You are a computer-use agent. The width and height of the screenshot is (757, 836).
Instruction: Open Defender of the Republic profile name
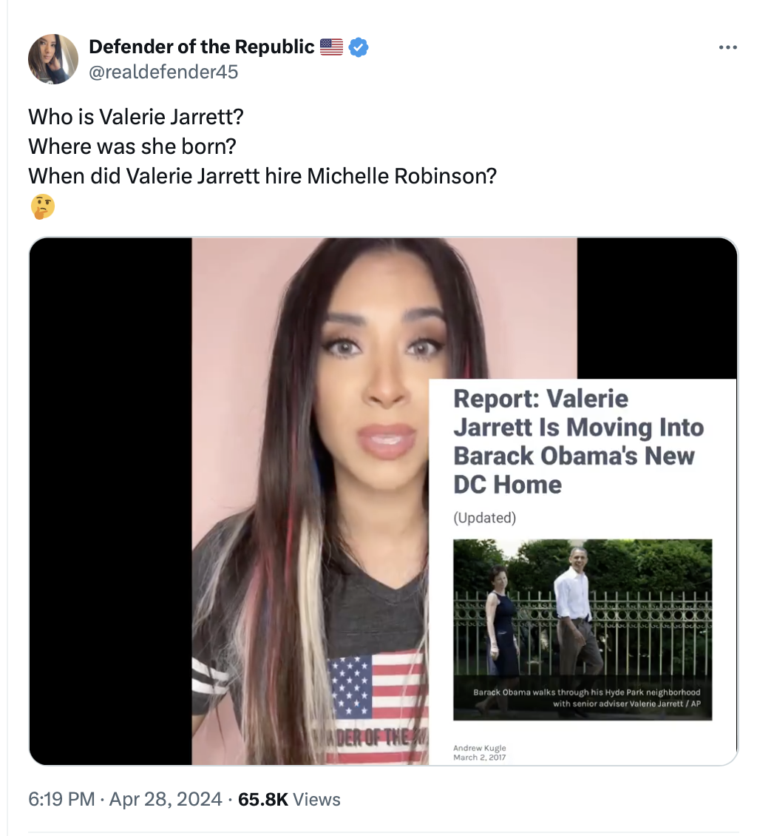click(x=201, y=47)
